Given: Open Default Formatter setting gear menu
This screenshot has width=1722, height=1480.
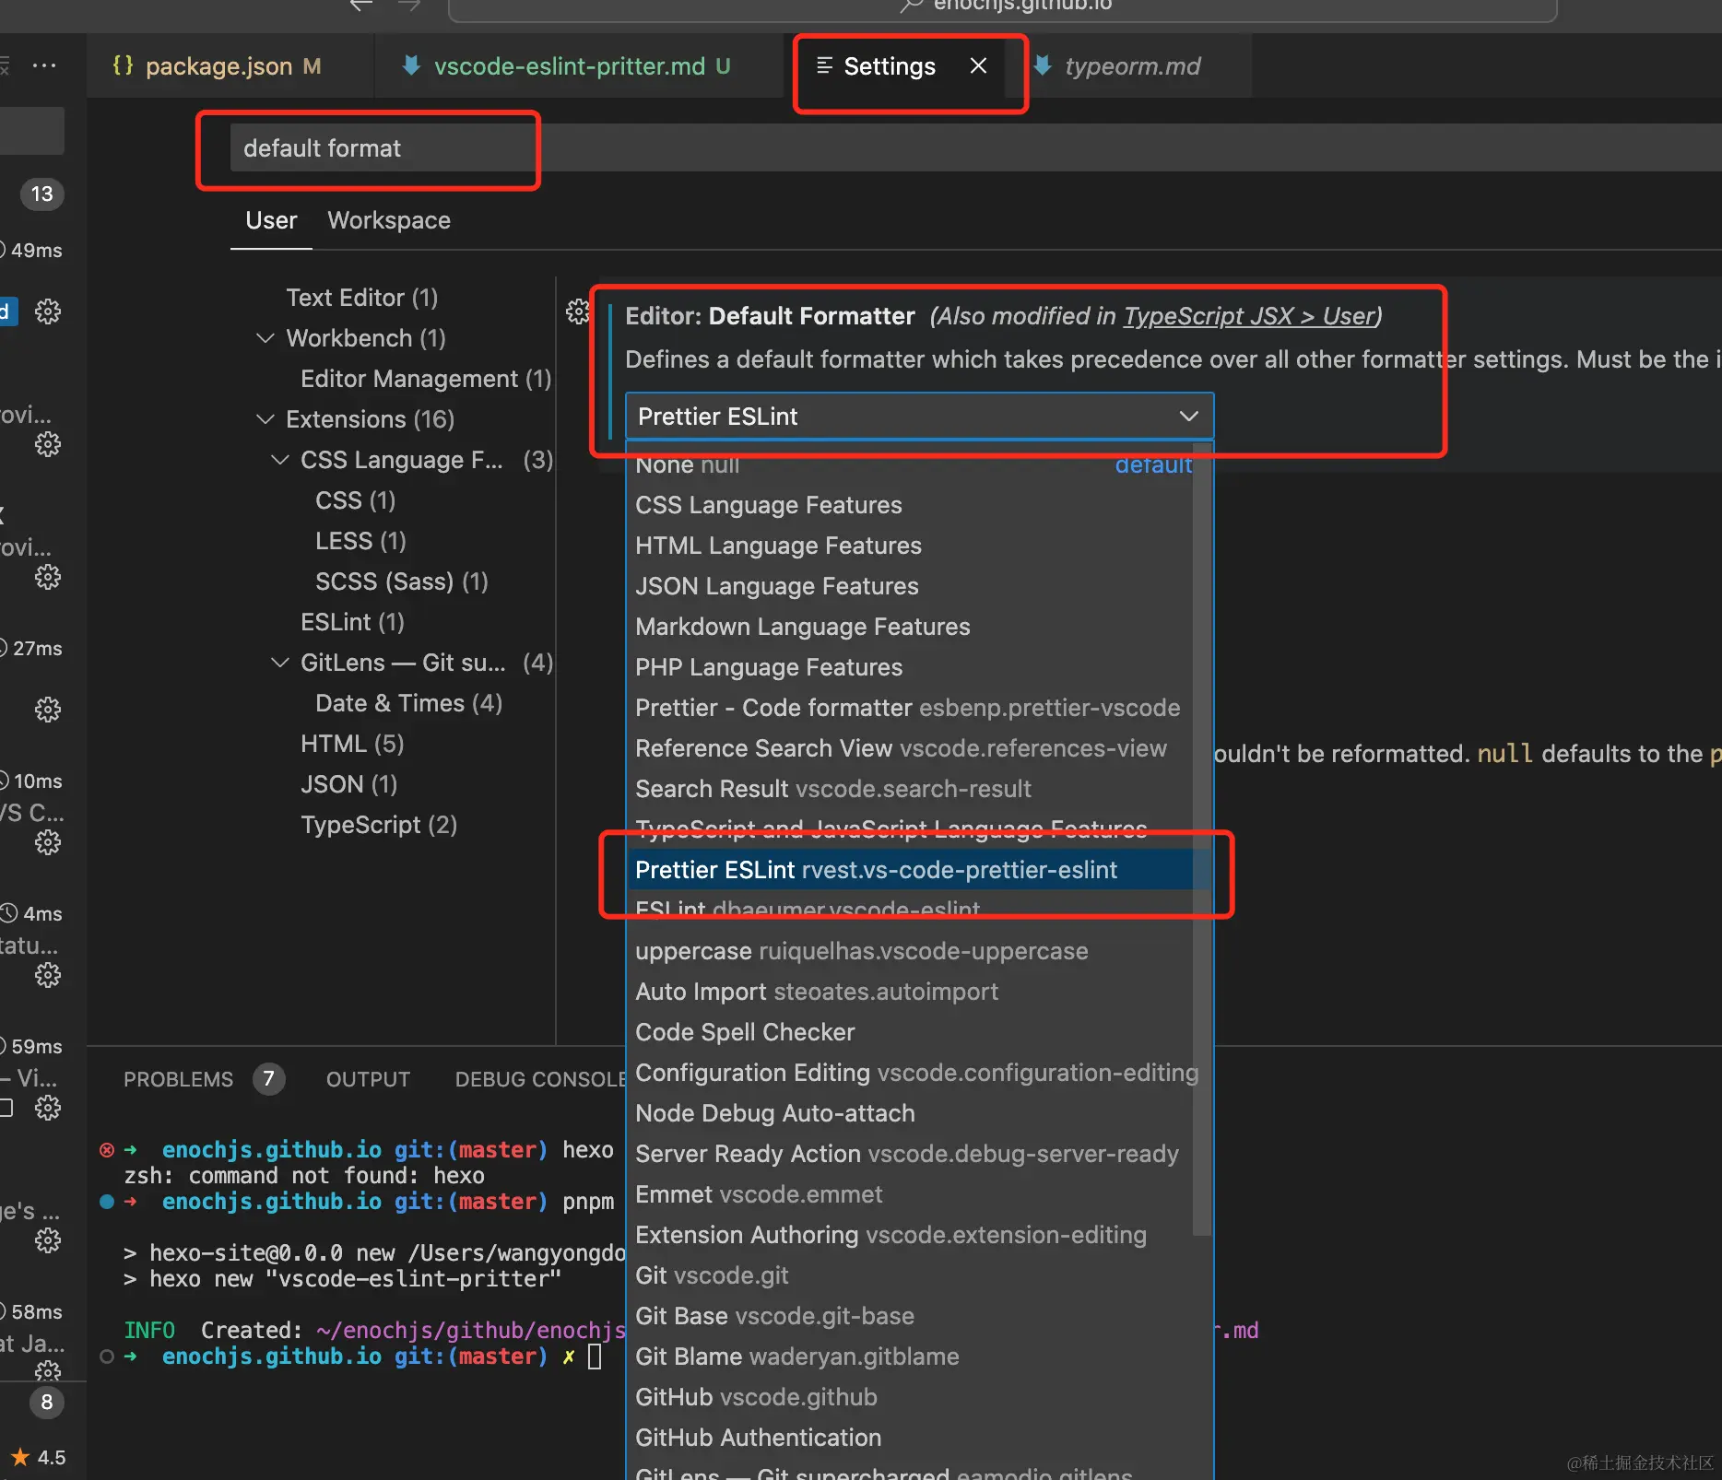Looking at the screenshot, I should (x=578, y=311).
